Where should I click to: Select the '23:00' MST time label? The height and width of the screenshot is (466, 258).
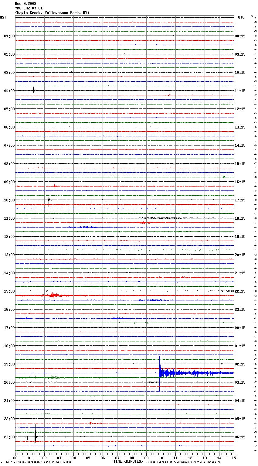(9, 437)
